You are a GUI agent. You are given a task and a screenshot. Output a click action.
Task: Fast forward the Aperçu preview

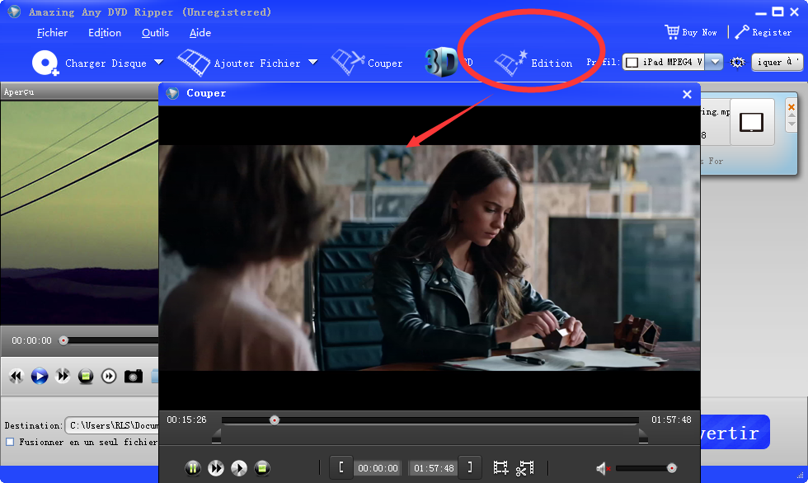click(x=63, y=377)
